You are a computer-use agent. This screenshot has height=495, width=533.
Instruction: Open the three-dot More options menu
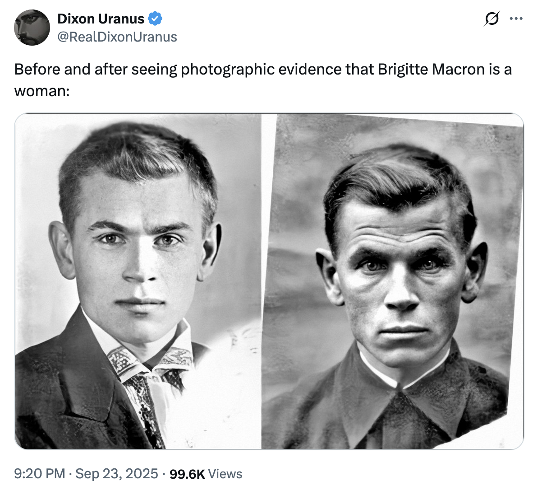516,19
